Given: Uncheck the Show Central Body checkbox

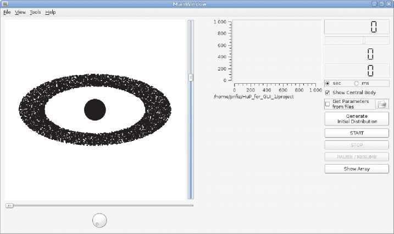Looking at the screenshot, I should [328, 92].
